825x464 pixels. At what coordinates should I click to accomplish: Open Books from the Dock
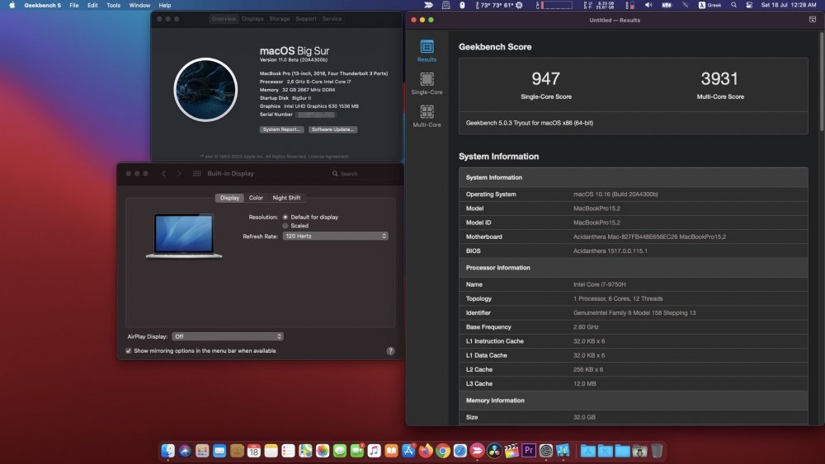pos(391,451)
